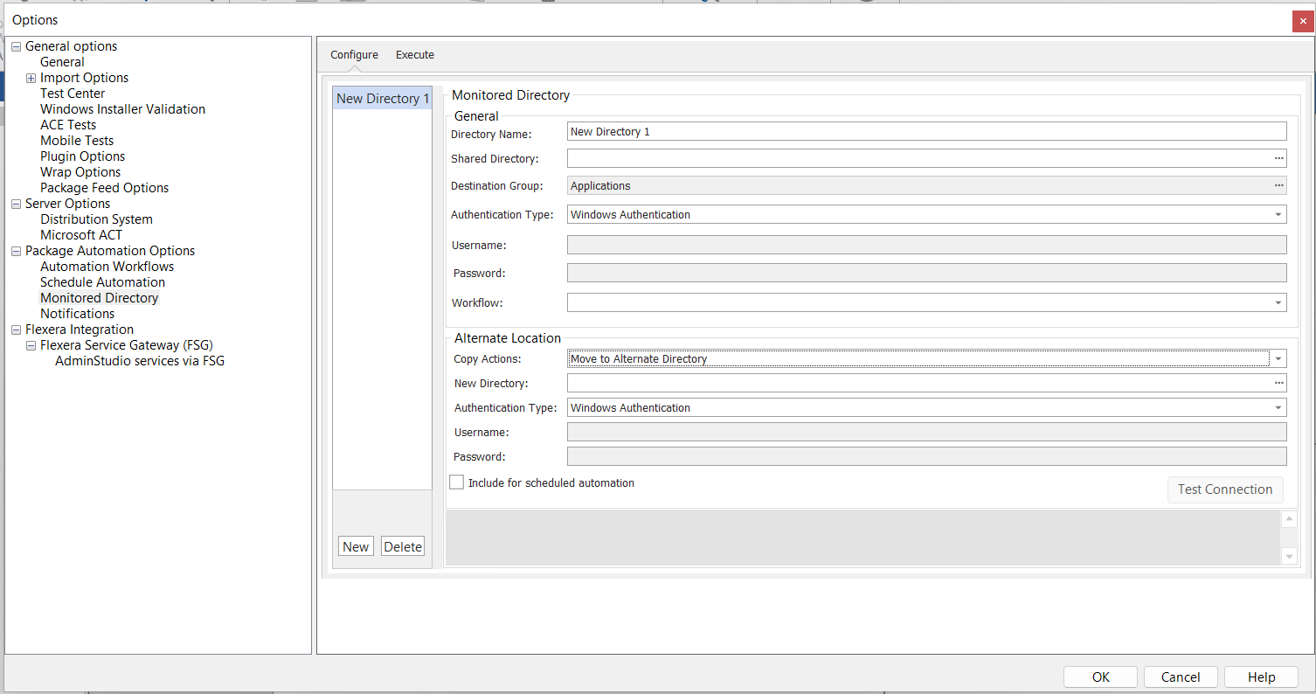
Task: Close the Options dialog window
Action: [x=1302, y=21]
